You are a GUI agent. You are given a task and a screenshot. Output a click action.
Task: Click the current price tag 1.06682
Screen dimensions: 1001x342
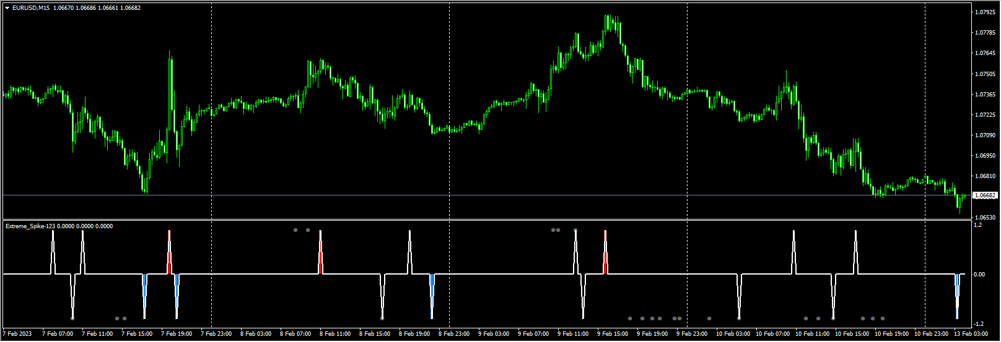tap(986, 195)
